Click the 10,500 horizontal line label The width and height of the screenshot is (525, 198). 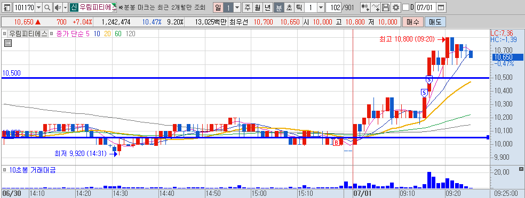coord(11,73)
